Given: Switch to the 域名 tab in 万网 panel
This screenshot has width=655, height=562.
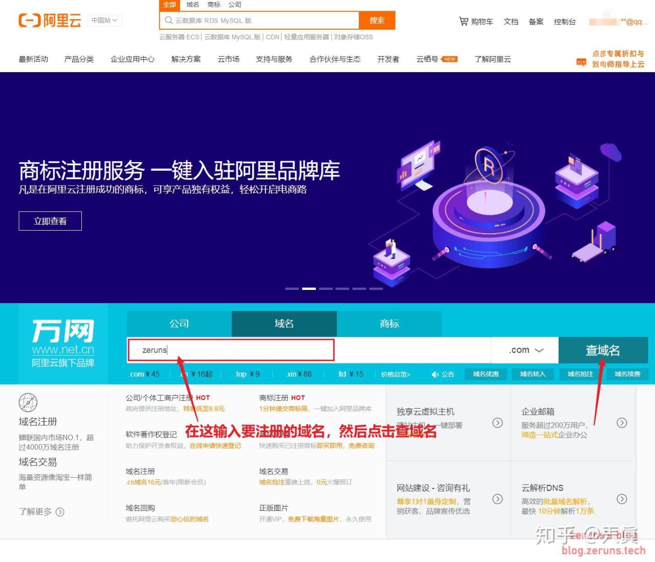Looking at the screenshot, I should pyautogui.click(x=284, y=324).
